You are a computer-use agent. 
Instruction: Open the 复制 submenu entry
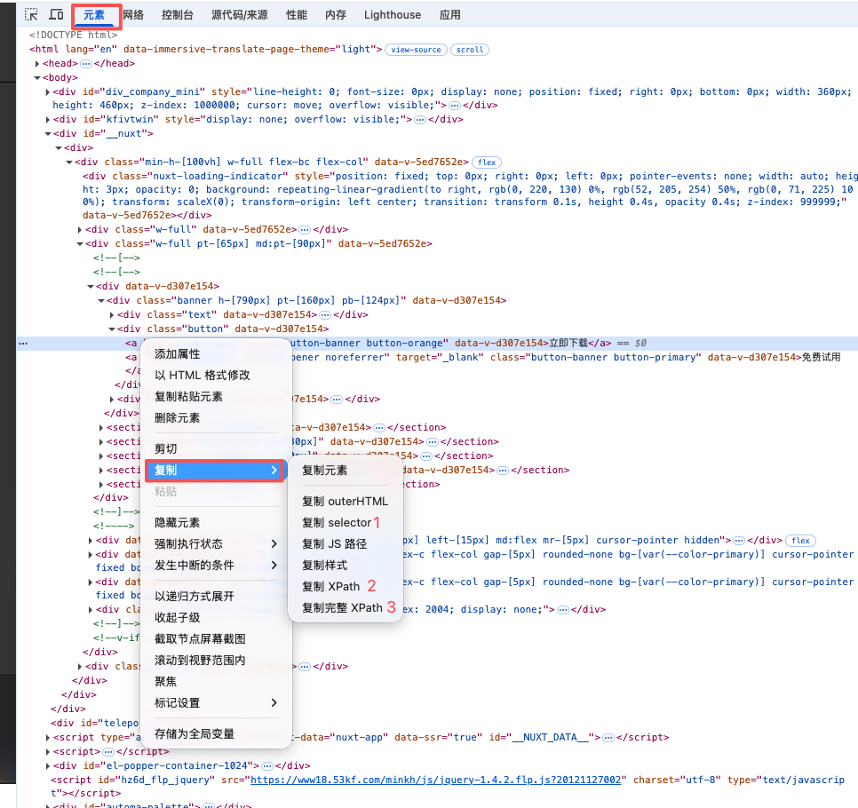click(216, 470)
